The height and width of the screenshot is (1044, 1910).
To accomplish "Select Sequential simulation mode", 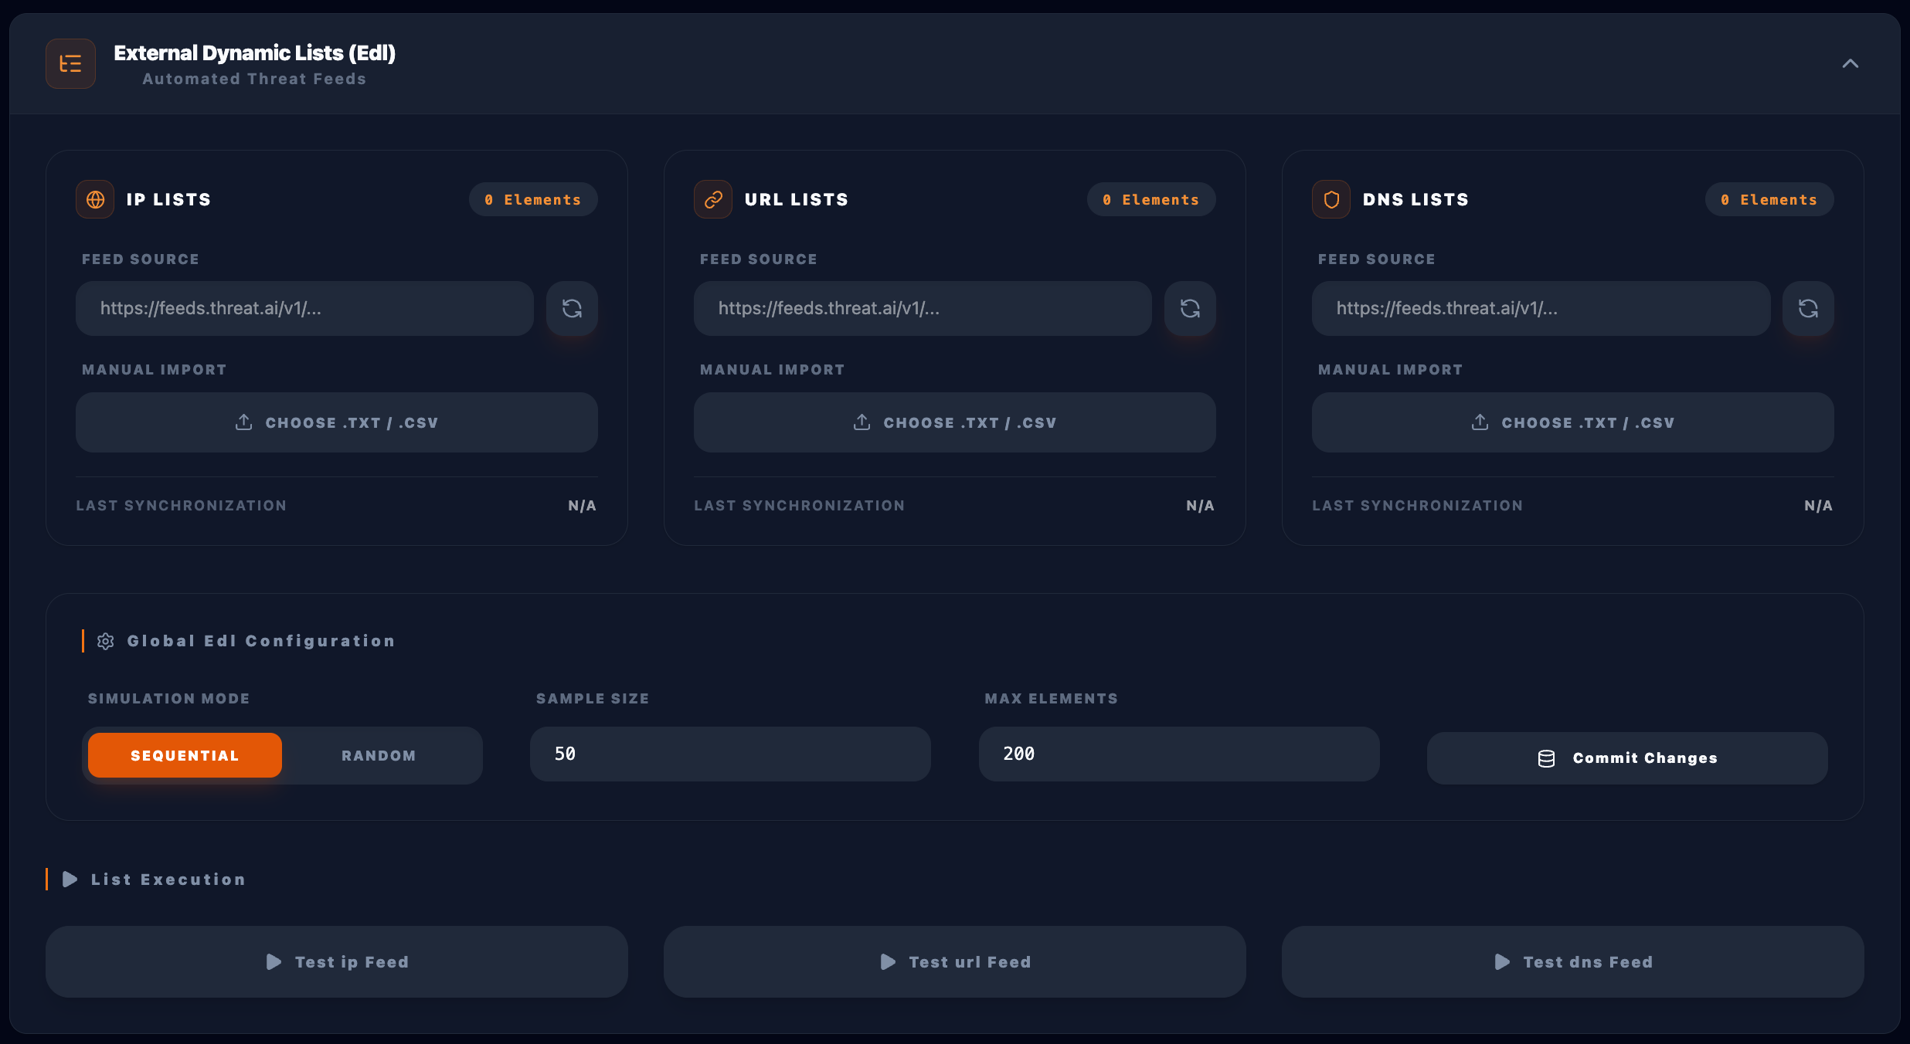I will pyautogui.click(x=185, y=755).
